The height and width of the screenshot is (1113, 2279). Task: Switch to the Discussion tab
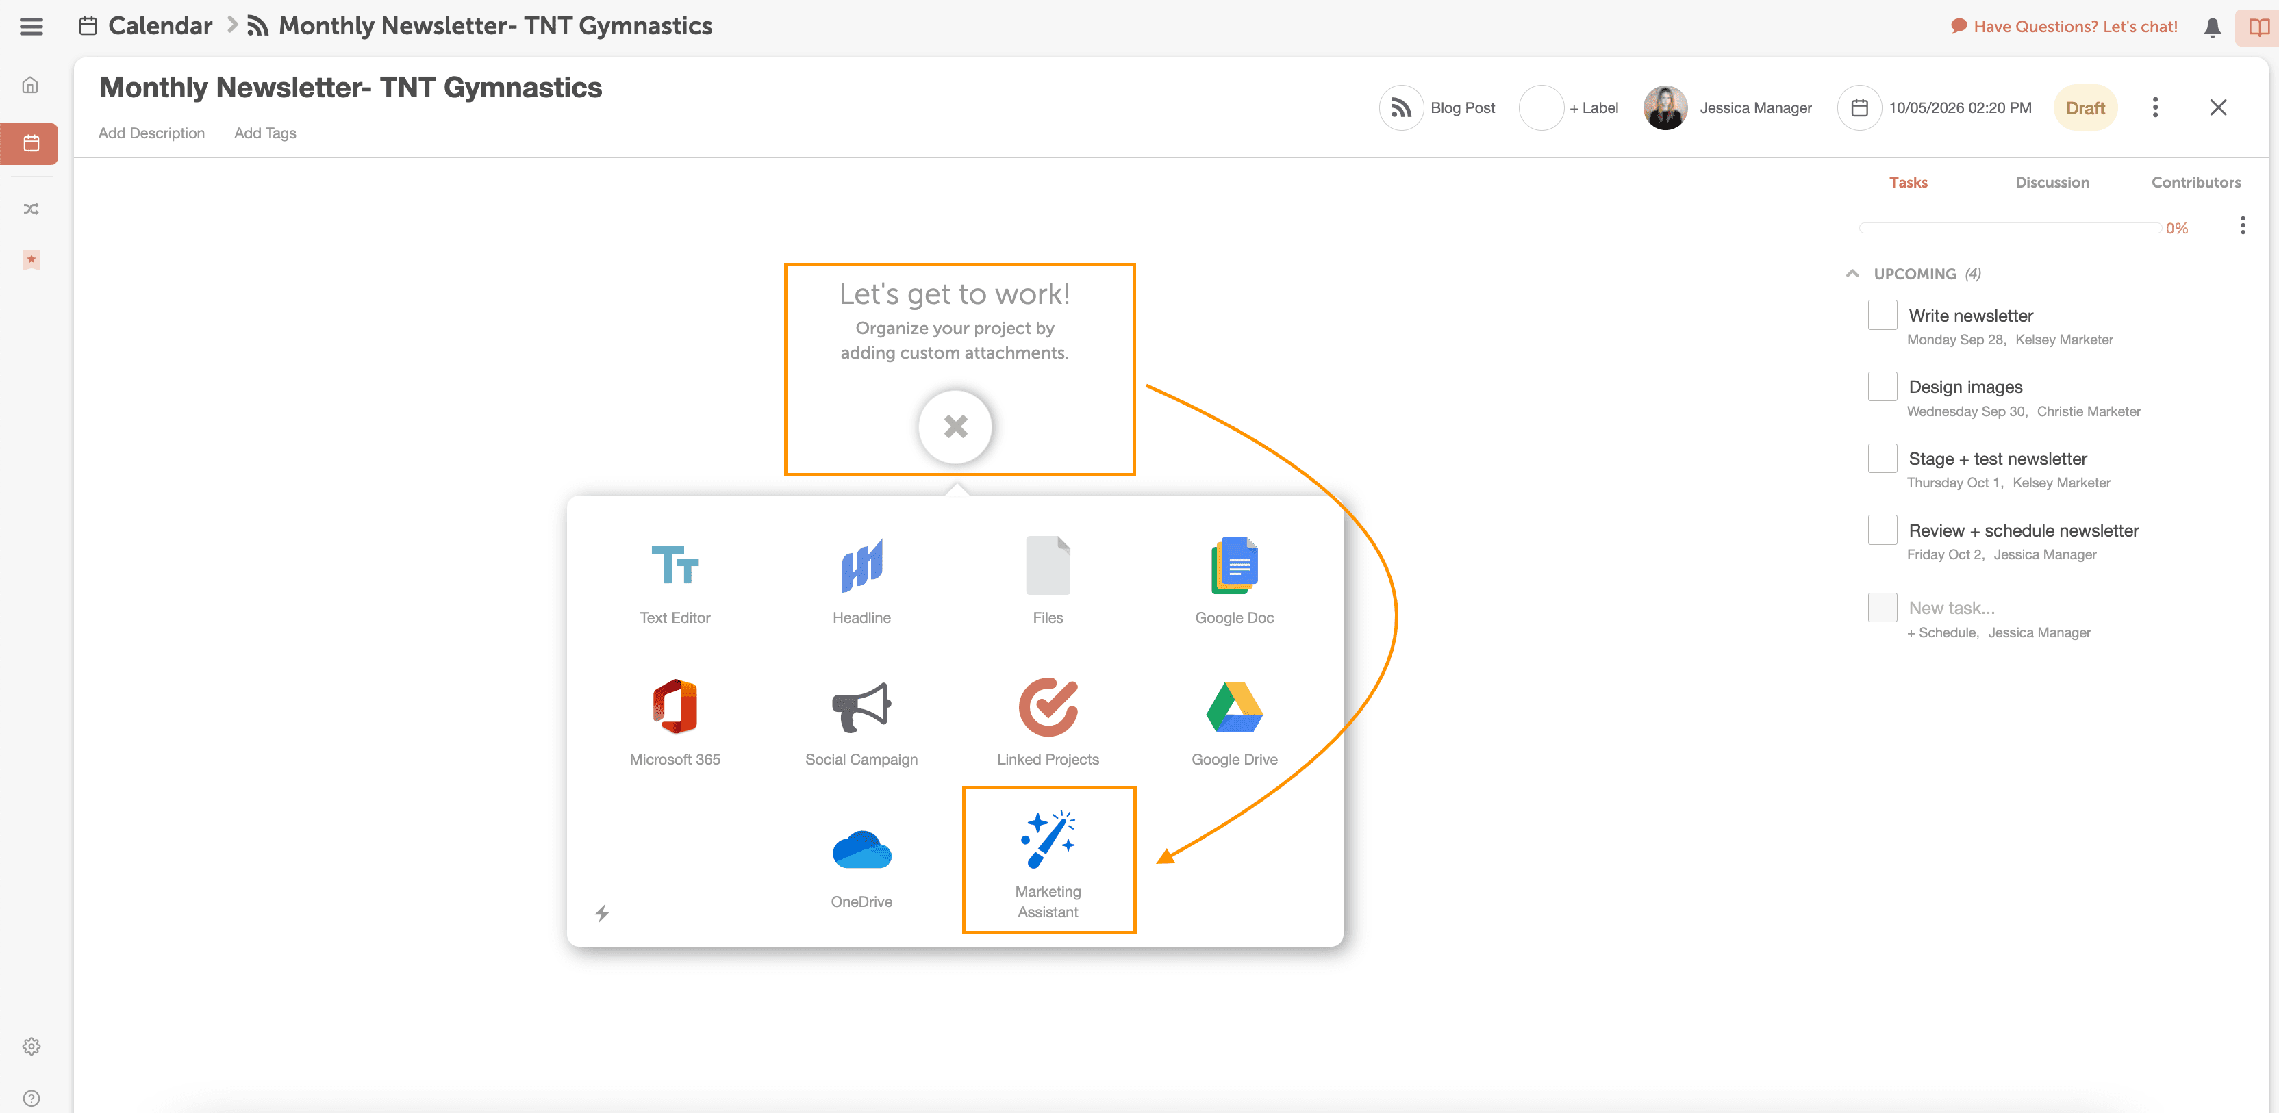pos(2052,182)
